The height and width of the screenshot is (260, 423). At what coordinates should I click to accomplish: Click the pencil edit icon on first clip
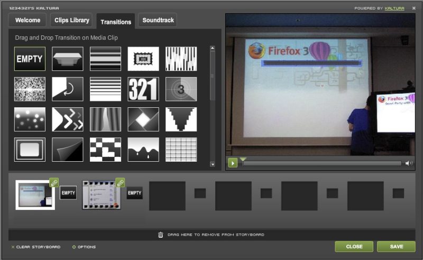coord(54,183)
